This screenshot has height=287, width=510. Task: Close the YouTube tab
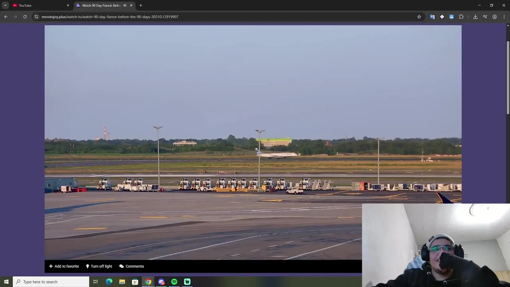[68, 5]
